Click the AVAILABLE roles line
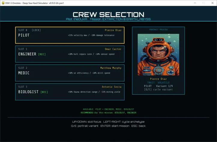The height and width of the screenshot is (142, 217). 109,109
